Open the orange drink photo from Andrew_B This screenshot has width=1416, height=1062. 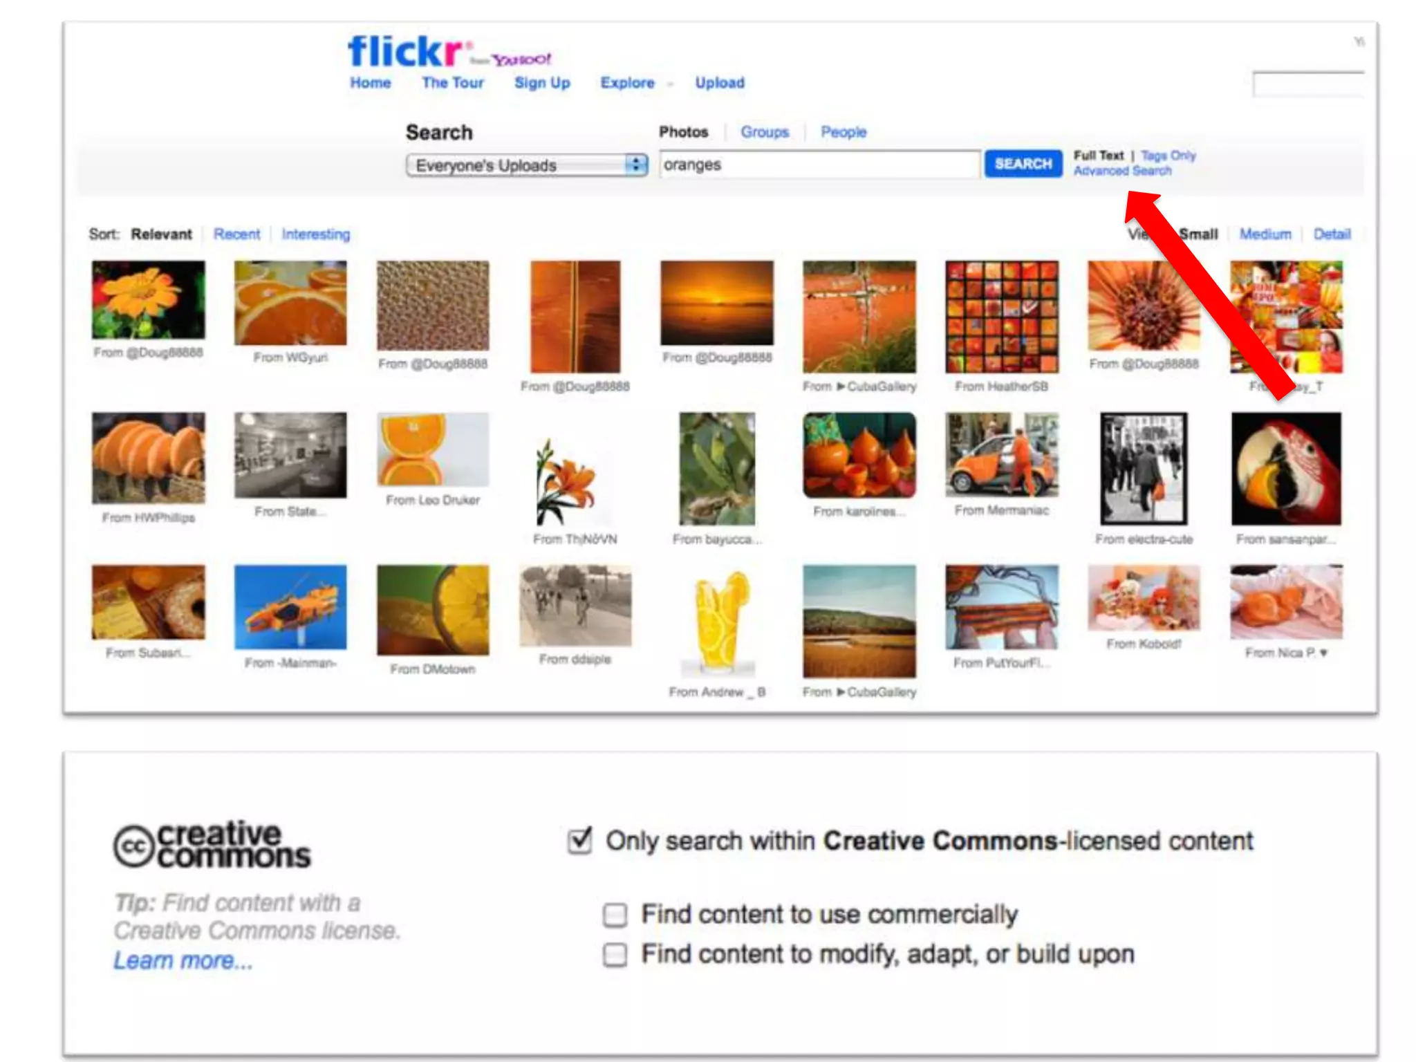(717, 621)
